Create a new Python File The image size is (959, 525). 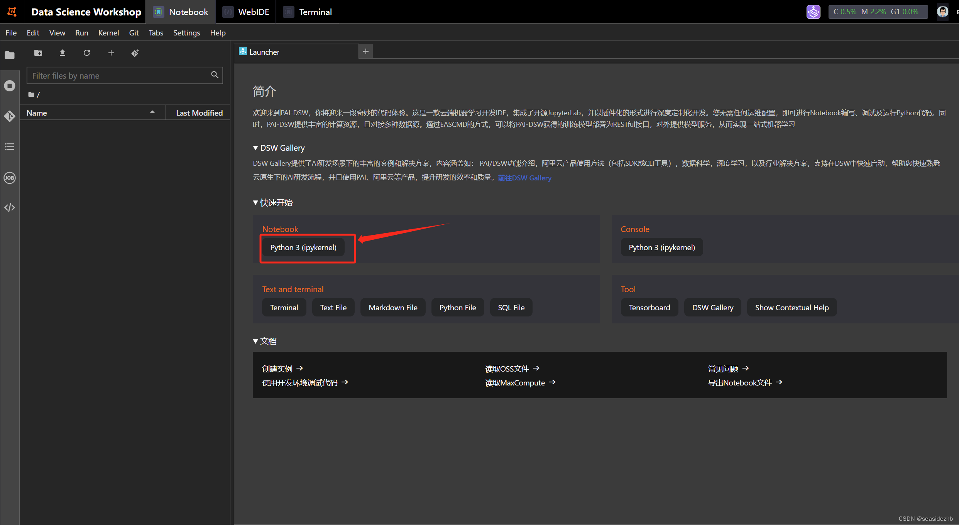(x=458, y=308)
